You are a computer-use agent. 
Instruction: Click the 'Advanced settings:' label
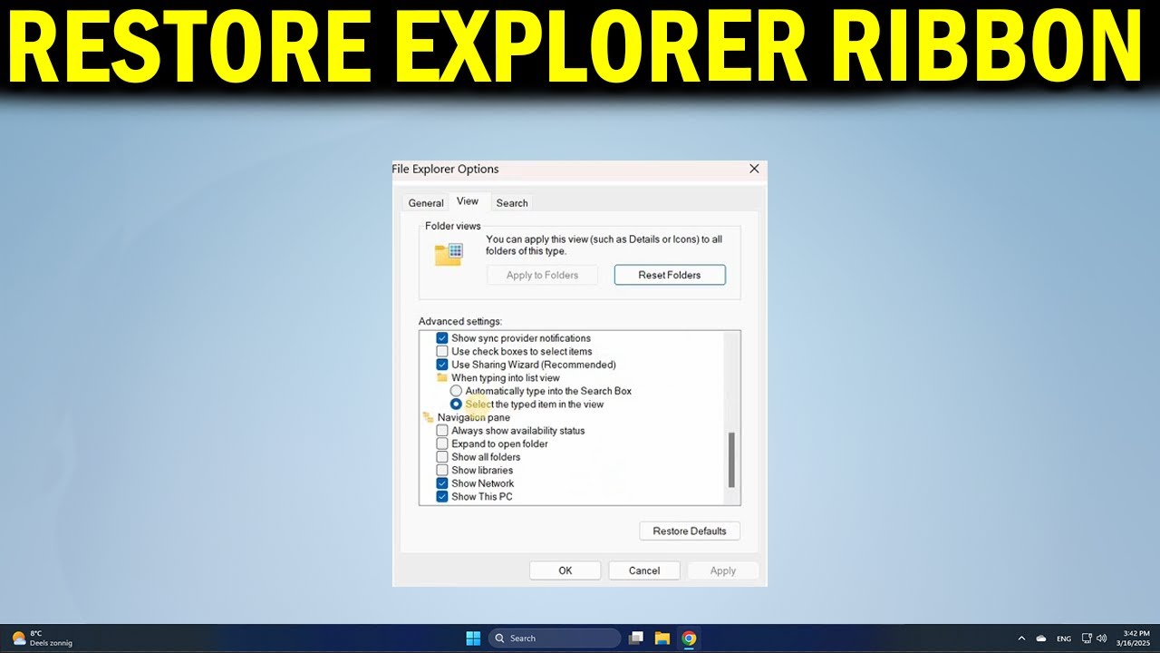460,321
